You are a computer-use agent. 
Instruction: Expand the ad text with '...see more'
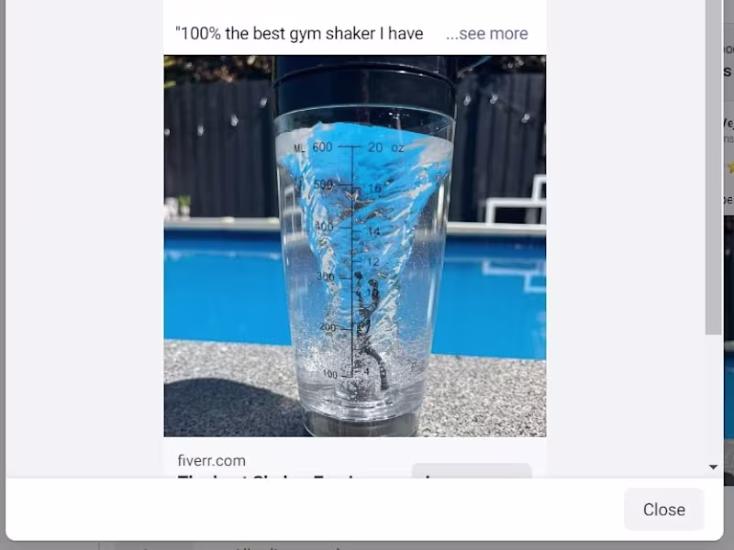(487, 34)
